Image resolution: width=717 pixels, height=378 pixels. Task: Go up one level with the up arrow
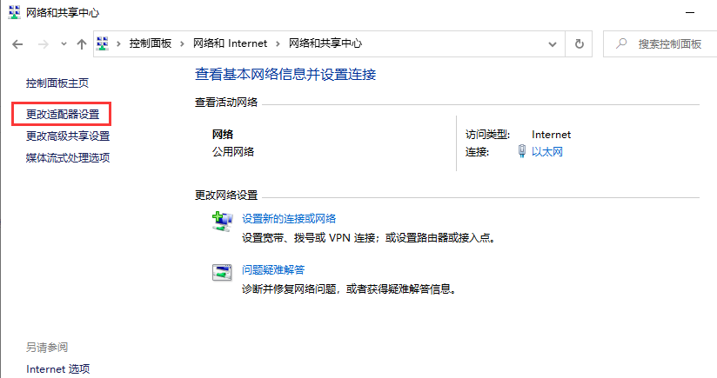point(81,43)
